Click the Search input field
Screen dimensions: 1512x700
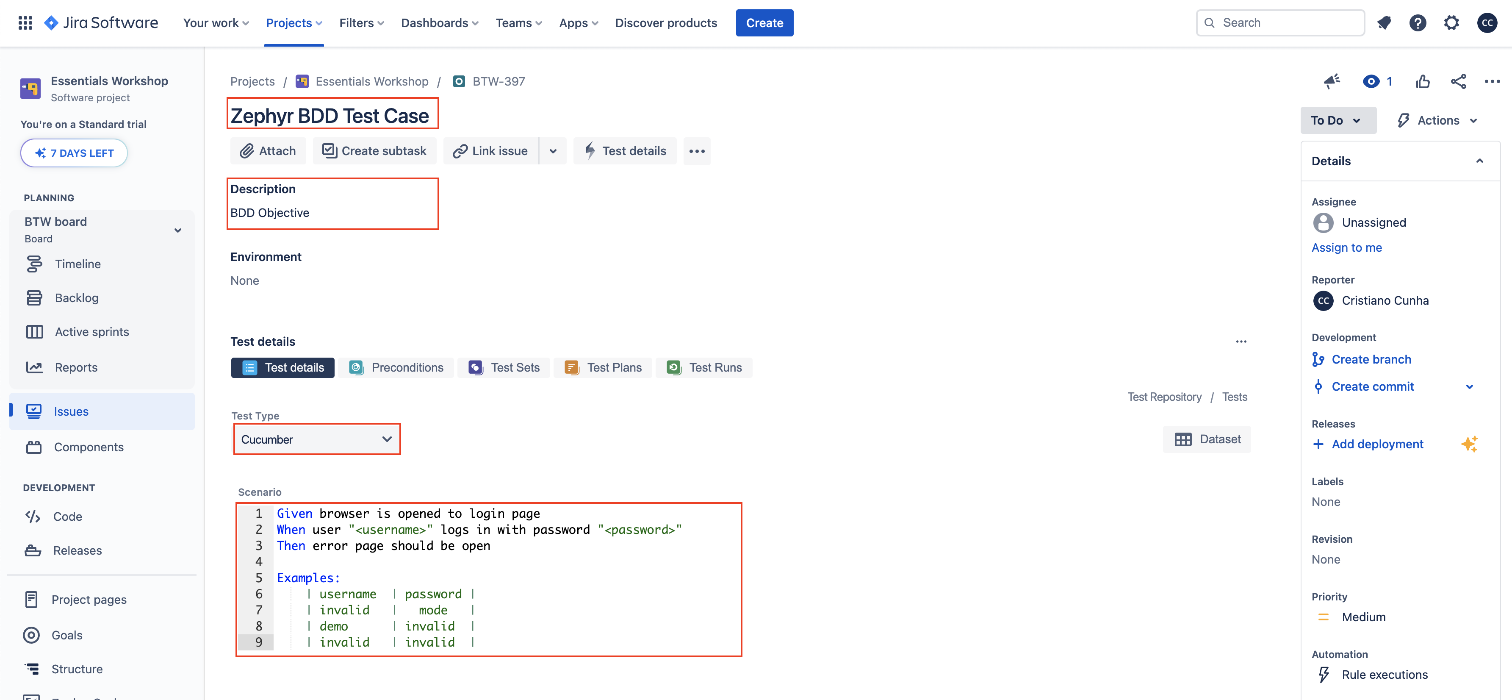coord(1280,23)
